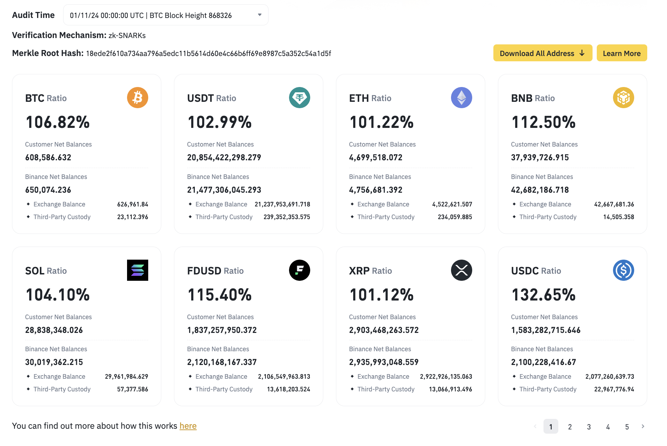Switch to results page 2
This screenshot has width=667, height=446.
pos(570,427)
